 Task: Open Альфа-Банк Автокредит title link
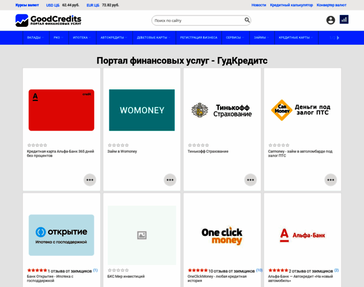(x=300, y=278)
